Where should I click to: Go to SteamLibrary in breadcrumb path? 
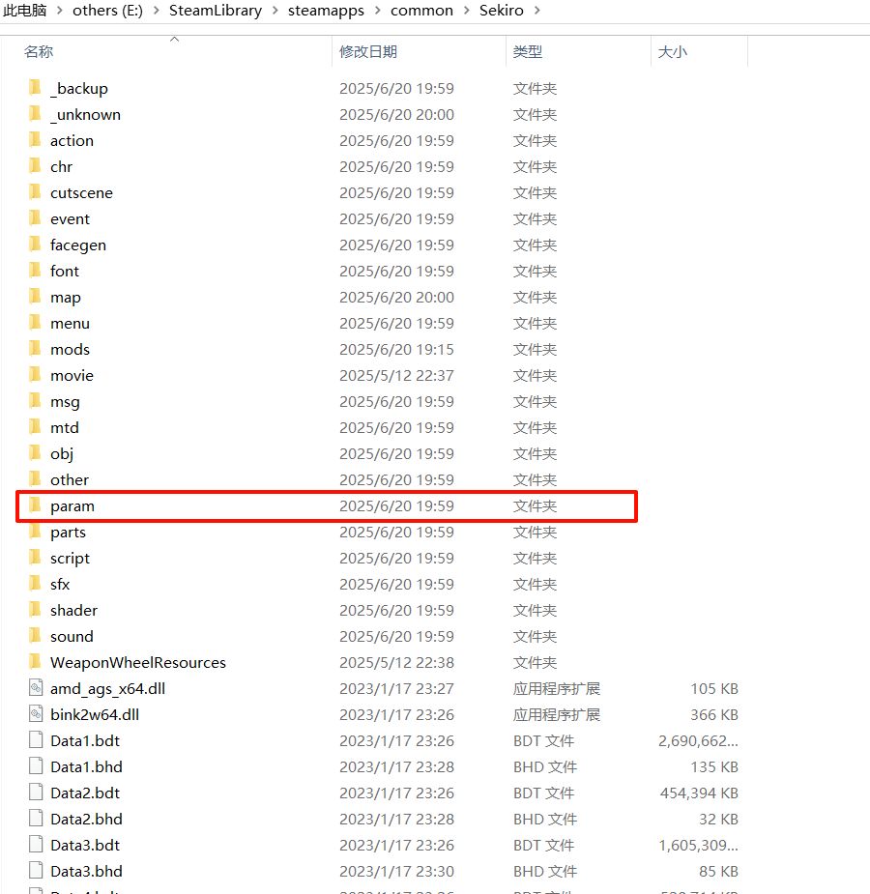216,11
